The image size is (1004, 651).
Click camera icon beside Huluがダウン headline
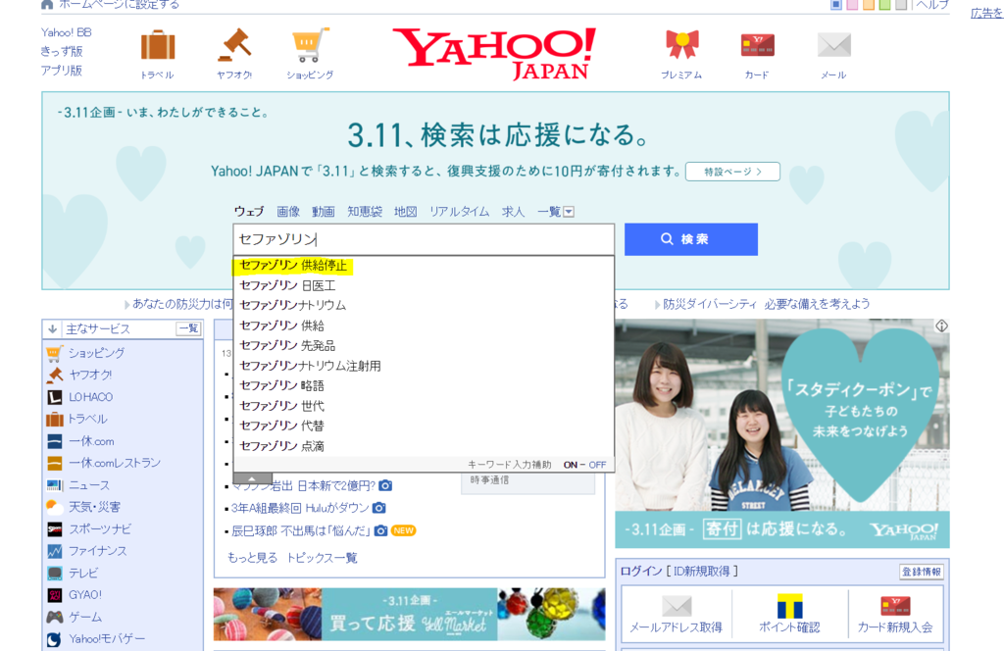379,508
